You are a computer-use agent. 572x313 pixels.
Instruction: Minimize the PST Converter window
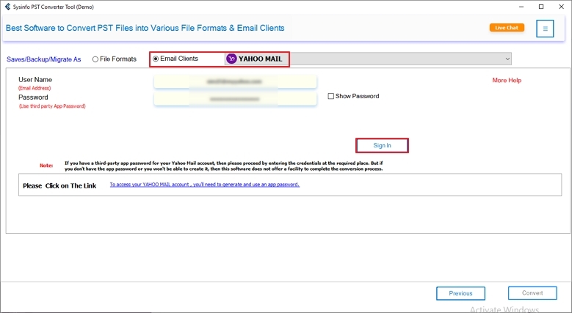(521, 7)
